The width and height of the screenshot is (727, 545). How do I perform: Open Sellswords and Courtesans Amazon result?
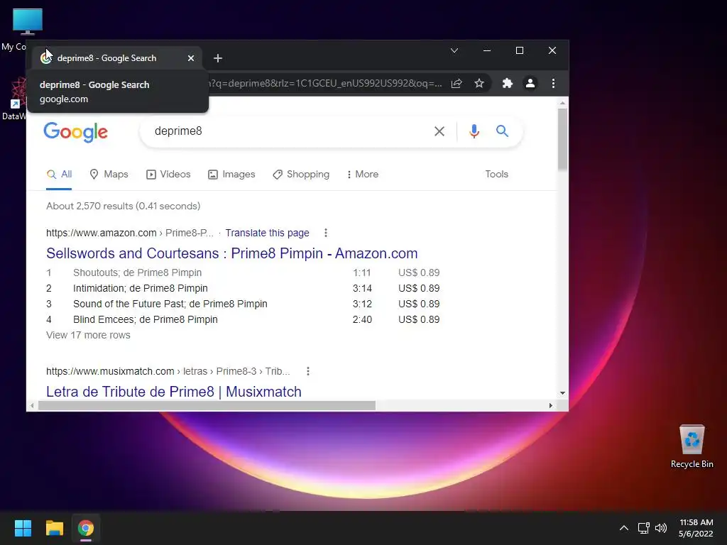232,253
